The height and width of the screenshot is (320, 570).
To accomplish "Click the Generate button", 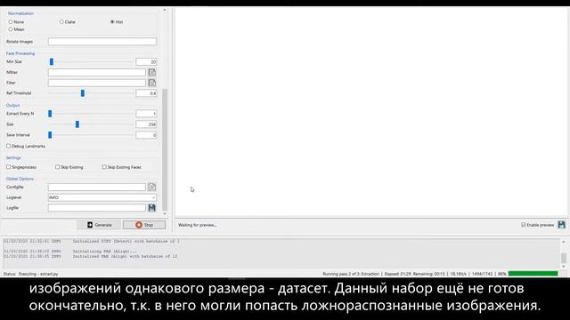I will (99, 225).
